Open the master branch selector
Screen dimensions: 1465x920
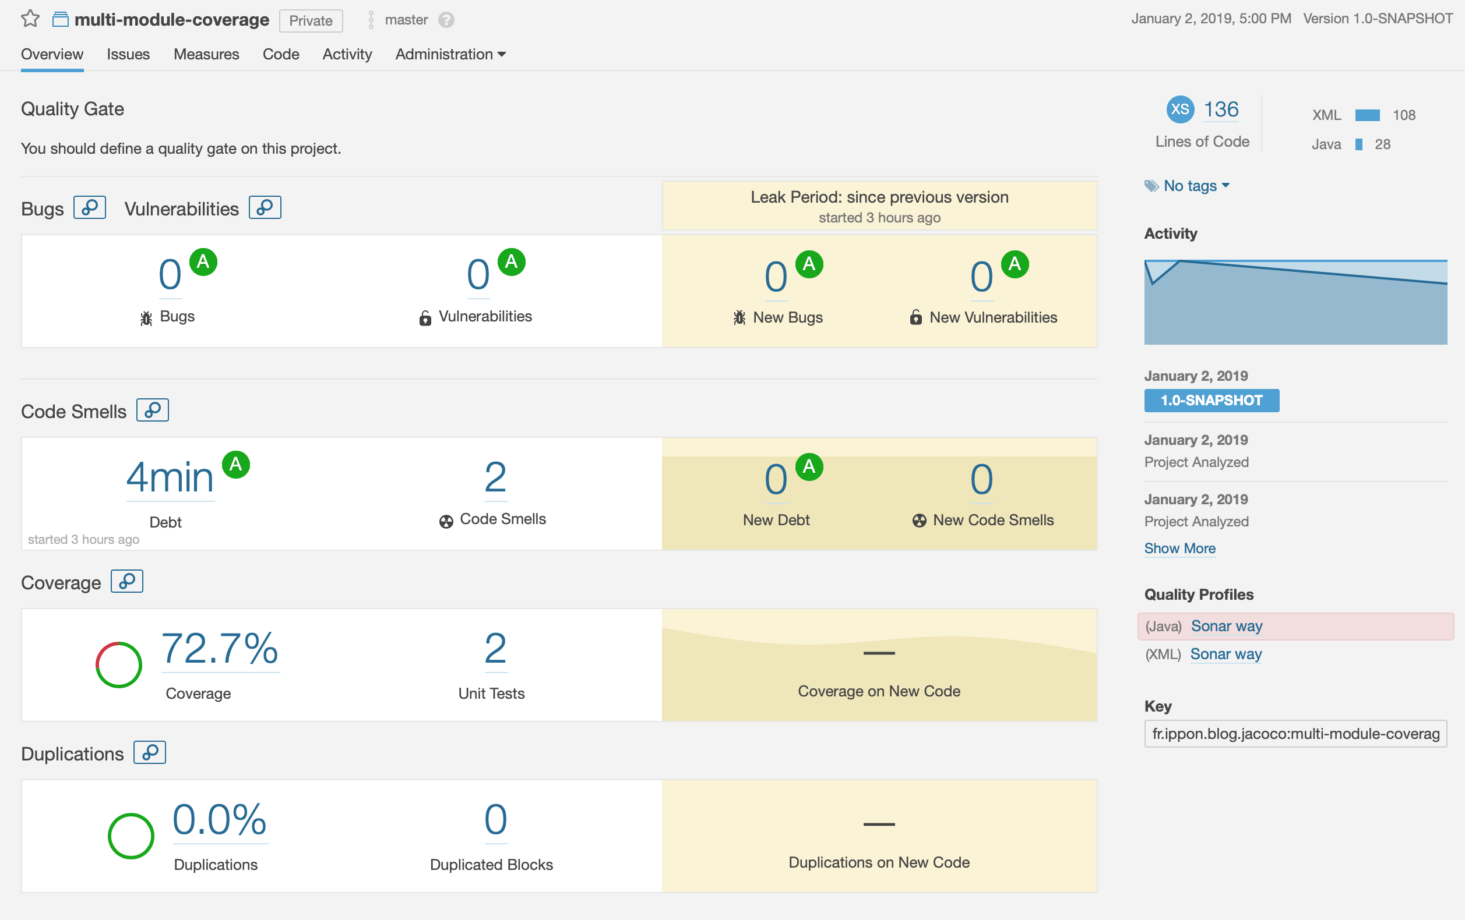(x=406, y=20)
